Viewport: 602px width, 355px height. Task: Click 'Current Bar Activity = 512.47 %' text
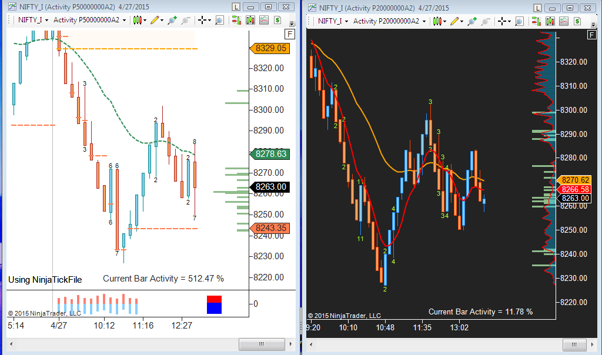click(163, 279)
